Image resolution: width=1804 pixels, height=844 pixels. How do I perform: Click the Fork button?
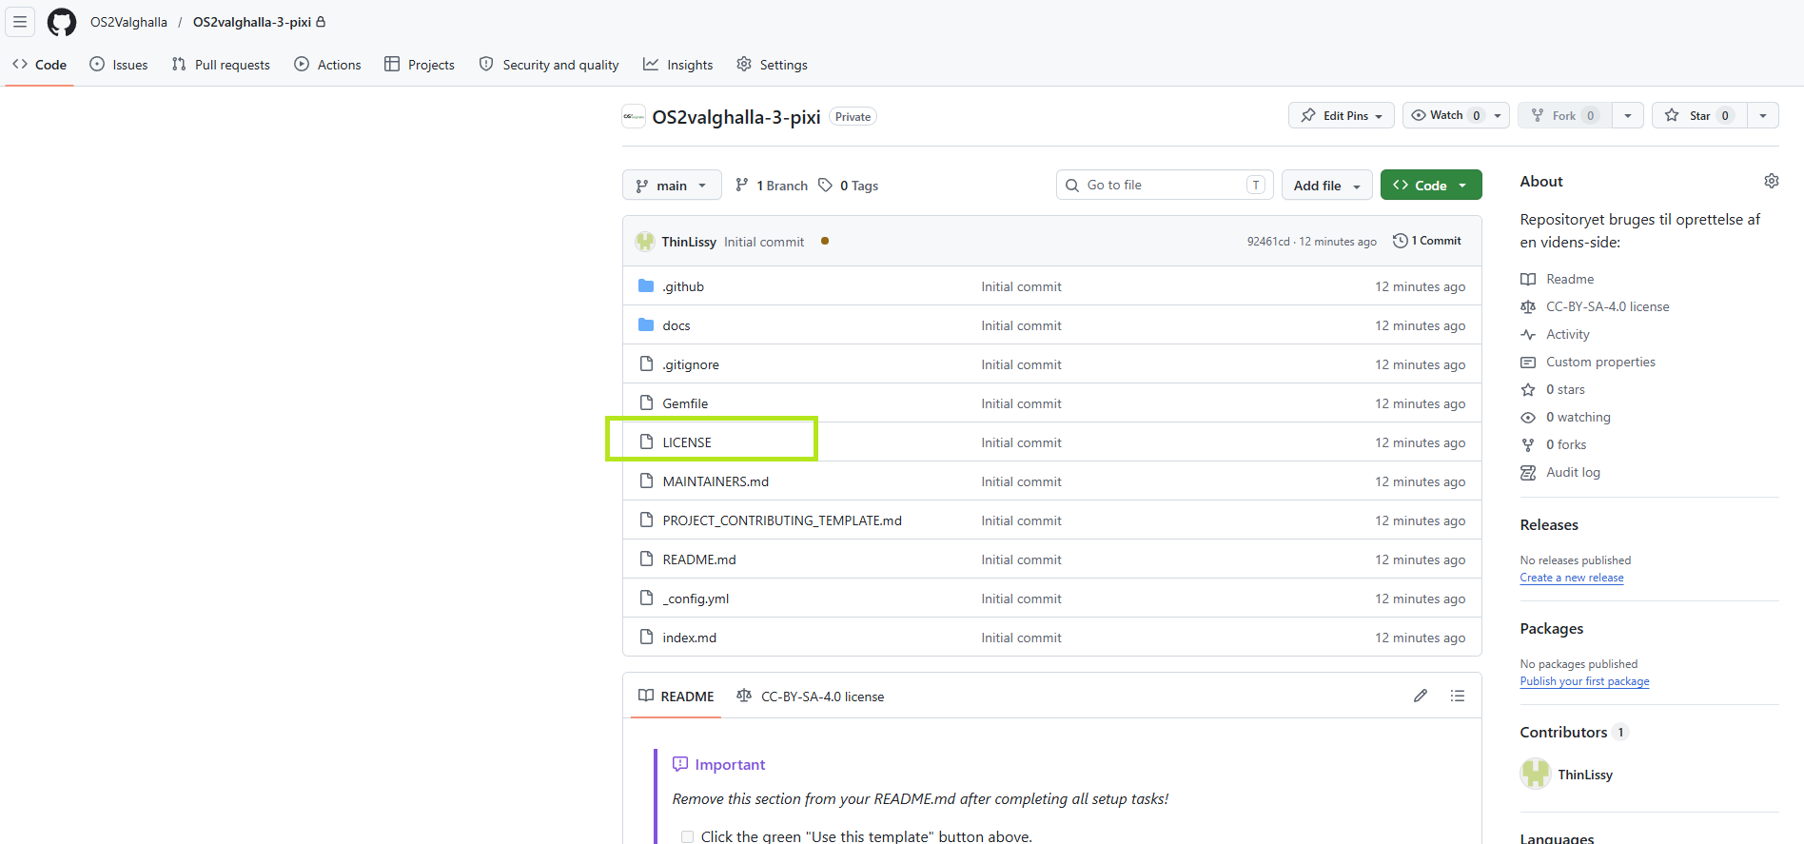point(1565,115)
